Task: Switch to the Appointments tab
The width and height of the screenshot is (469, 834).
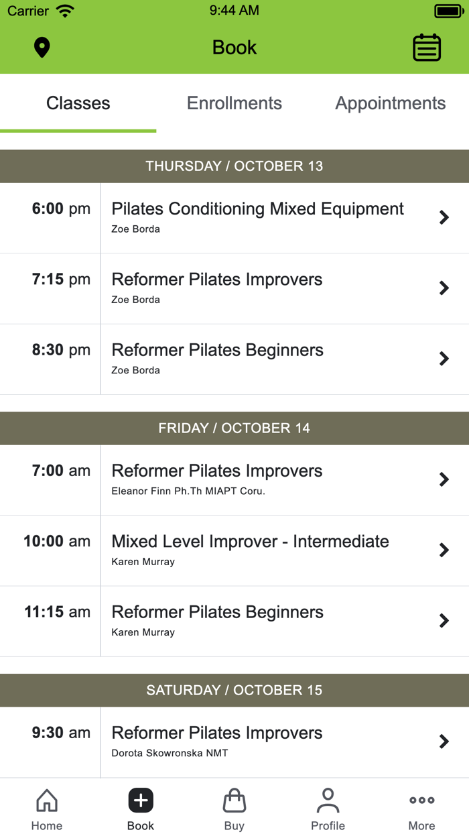Action: tap(390, 103)
